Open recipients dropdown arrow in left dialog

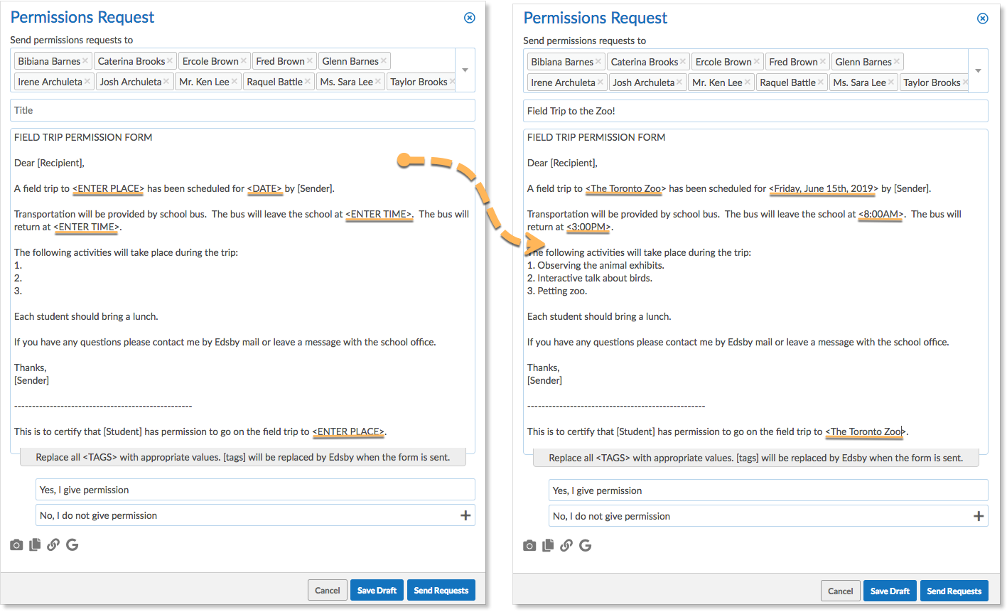point(465,70)
